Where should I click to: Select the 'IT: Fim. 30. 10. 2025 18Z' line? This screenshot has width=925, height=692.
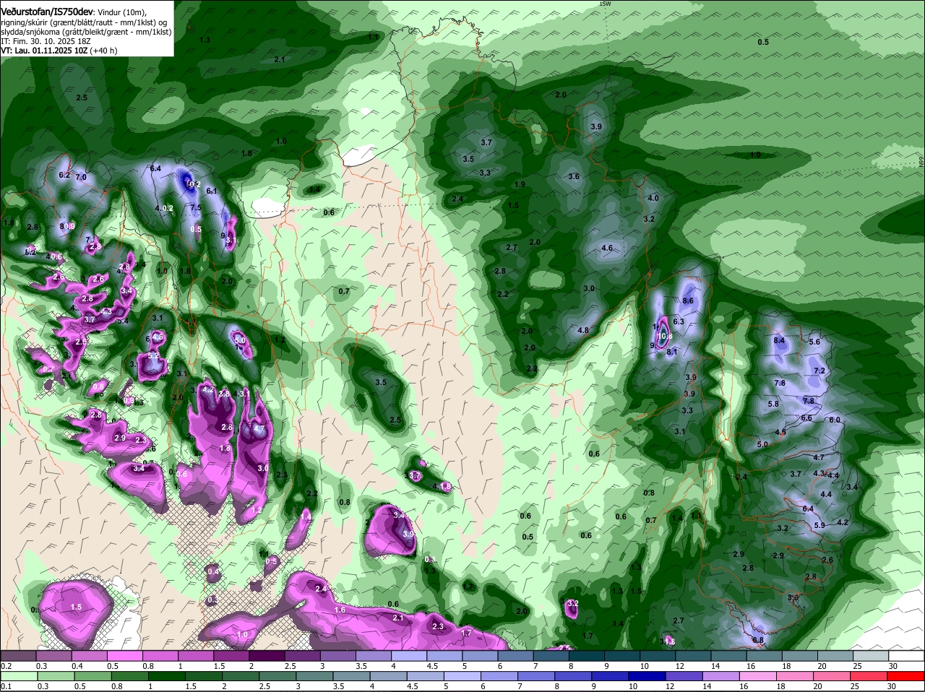pyautogui.click(x=44, y=41)
